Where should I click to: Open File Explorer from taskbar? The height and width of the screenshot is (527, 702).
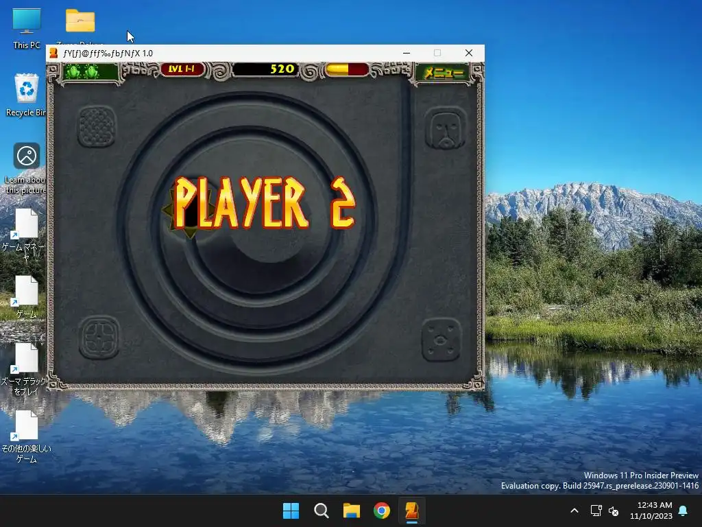coord(352,511)
